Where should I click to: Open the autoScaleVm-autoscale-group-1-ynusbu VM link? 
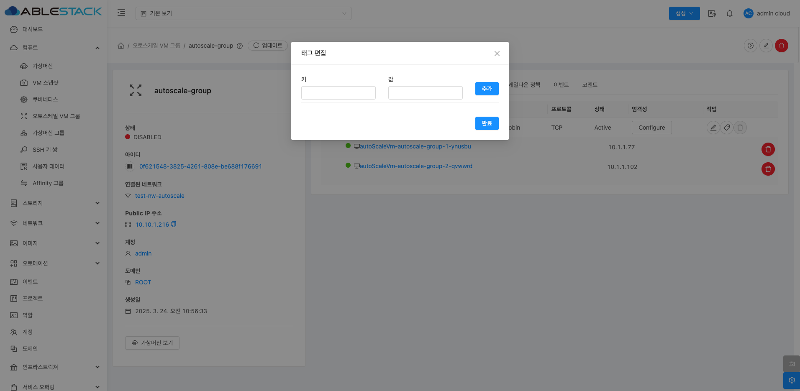(x=415, y=146)
